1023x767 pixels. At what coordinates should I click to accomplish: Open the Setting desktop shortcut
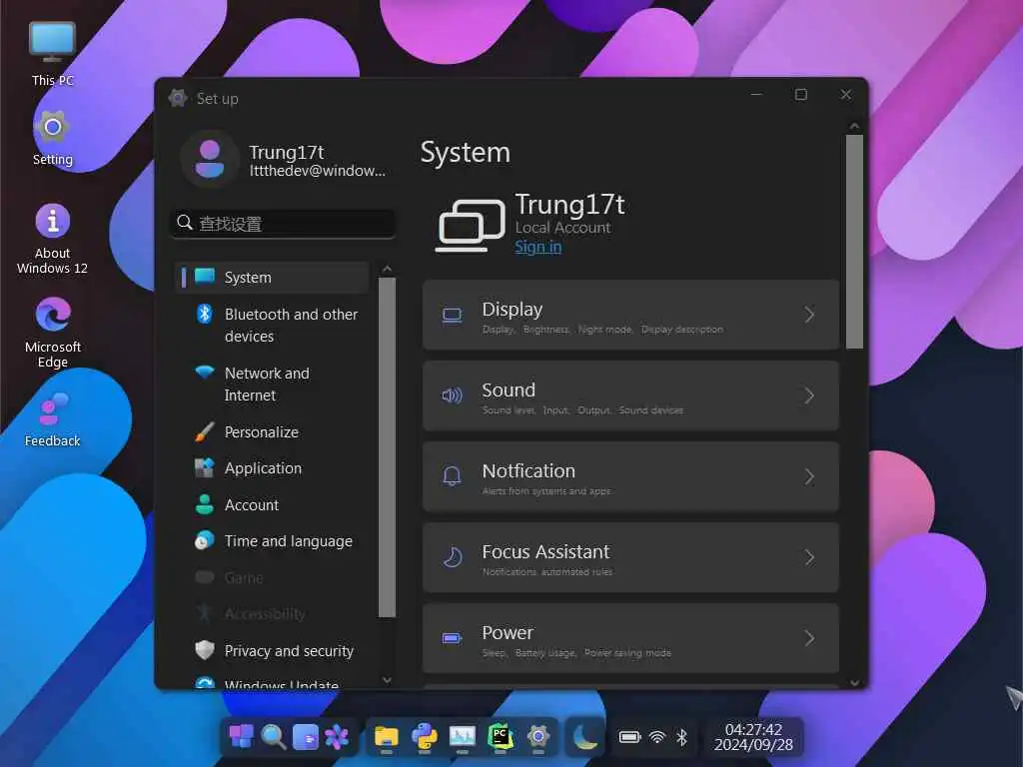click(52, 138)
